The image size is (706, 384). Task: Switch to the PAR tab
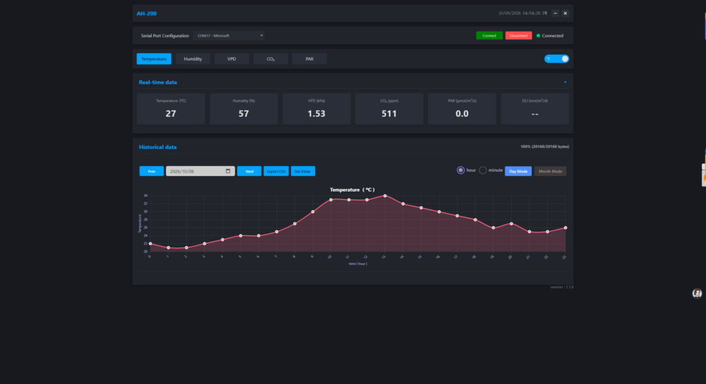310,59
